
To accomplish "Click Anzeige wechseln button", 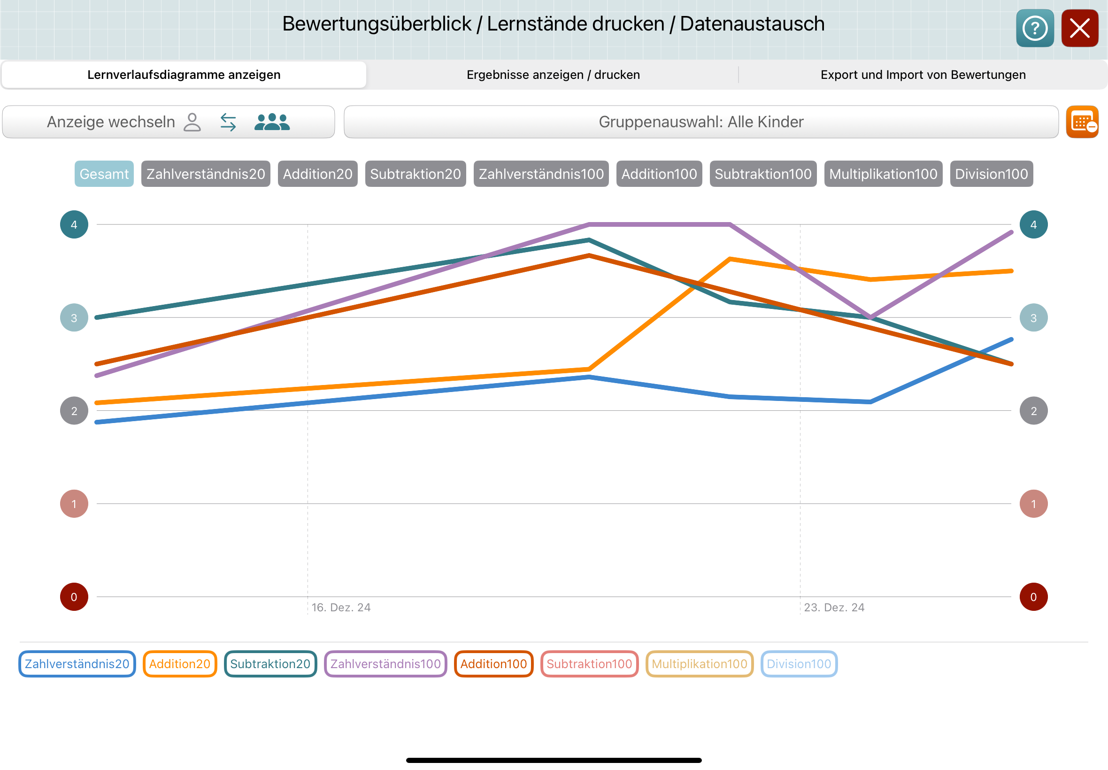I will pos(111,122).
